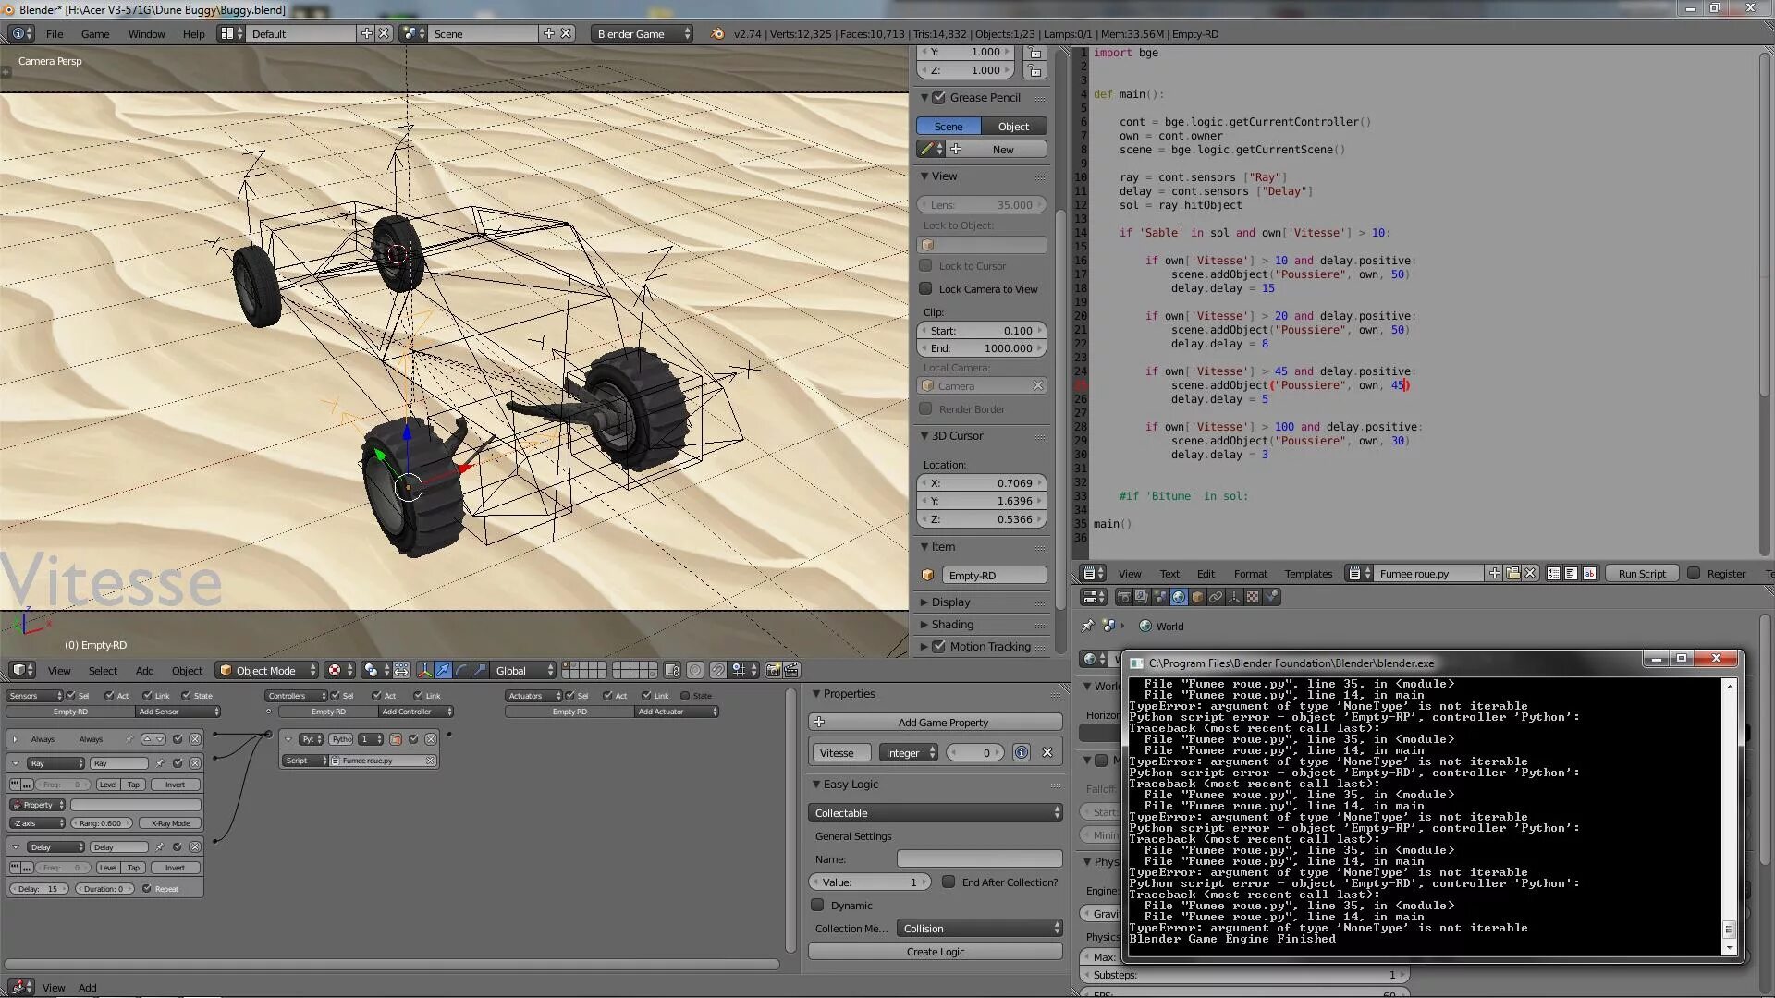Image resolution: width=1775 pixels, height=998 pixels.
Task: Open the Physics properties tab icon
Action: point(1271,597)
